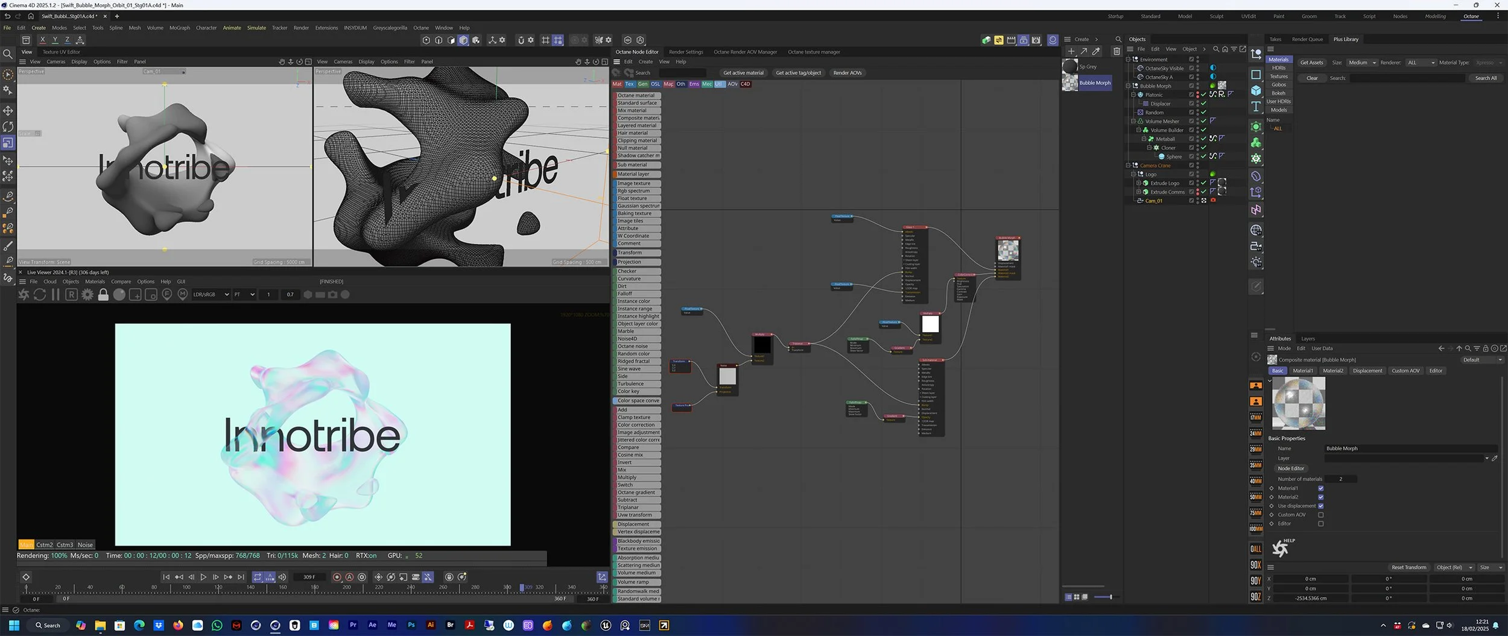Pause the Live Viewer render
This screenshot has height=636, width=1508.
coord(55,295)
